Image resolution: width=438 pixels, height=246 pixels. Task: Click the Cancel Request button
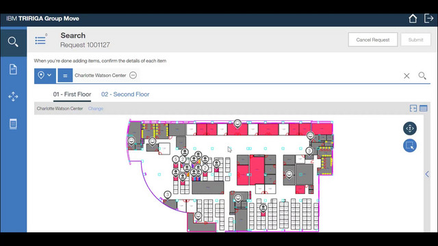point(372,40)
